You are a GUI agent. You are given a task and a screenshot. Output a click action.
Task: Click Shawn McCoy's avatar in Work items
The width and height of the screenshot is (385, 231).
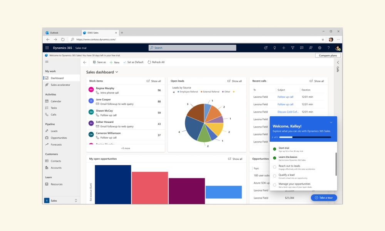91,112
